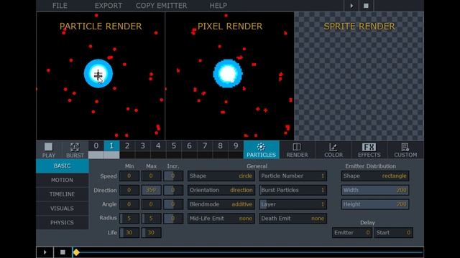The width and height of the screenshot is (460, 258).
Task: Click the Angle Incr. field
Action: click(173, 204)
